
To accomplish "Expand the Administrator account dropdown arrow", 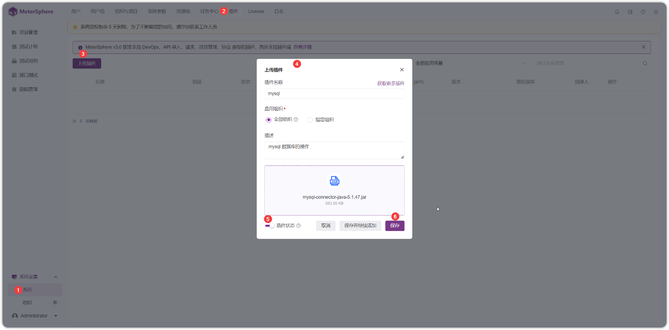I will 56,316.
